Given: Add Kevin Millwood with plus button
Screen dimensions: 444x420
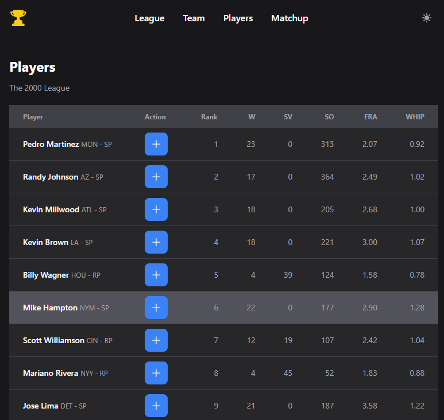Looking at the screenshot, I should click(x=156, y=209).
